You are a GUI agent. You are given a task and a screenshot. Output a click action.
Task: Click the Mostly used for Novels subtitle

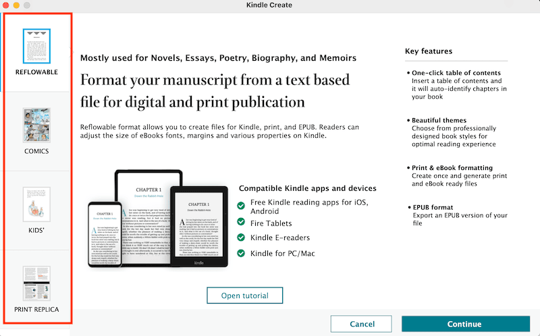coord(218,58)
